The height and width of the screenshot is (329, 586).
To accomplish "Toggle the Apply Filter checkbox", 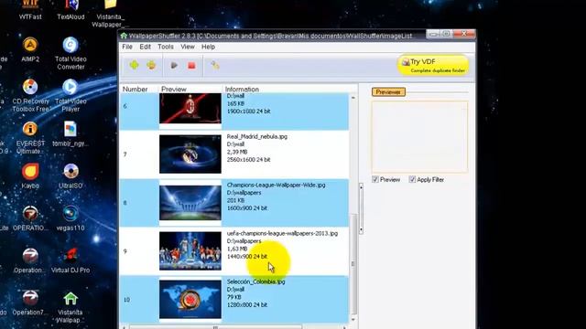I will coord(412,179).
